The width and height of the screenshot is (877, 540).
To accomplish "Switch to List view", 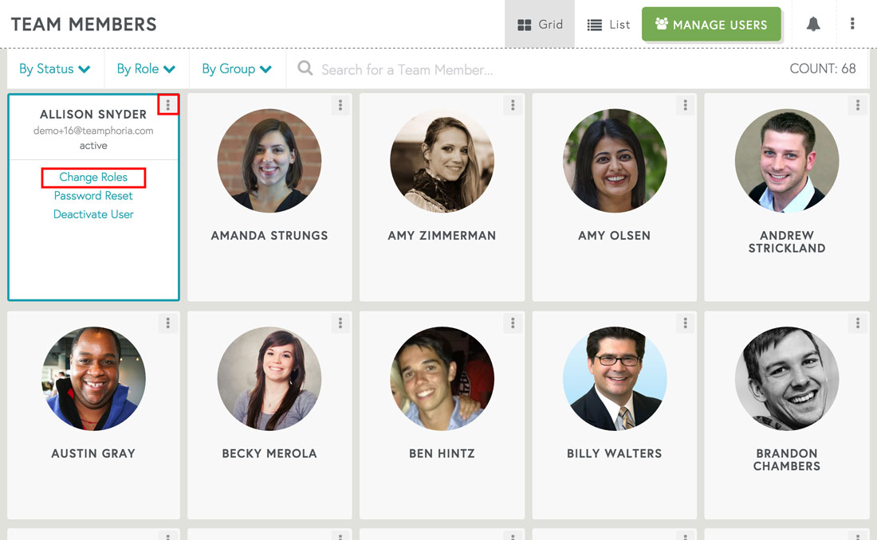I will click(608, 24).
